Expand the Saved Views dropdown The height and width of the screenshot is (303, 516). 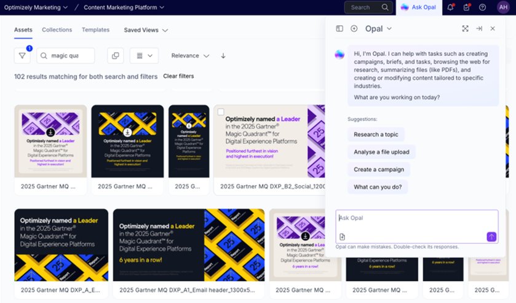[146, 30]
